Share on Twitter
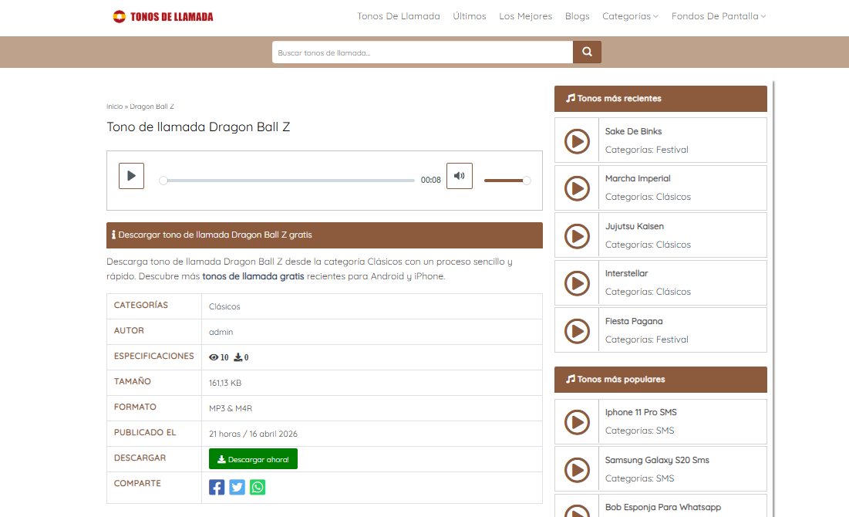849x517 pixels. 238,487
